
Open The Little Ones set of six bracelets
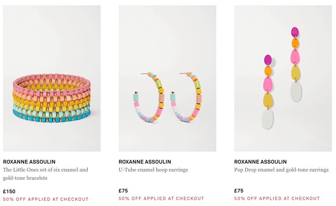(x=45, y=174)
